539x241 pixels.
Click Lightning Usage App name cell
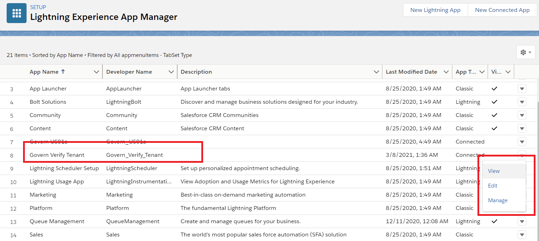click(x=57, y=182)
